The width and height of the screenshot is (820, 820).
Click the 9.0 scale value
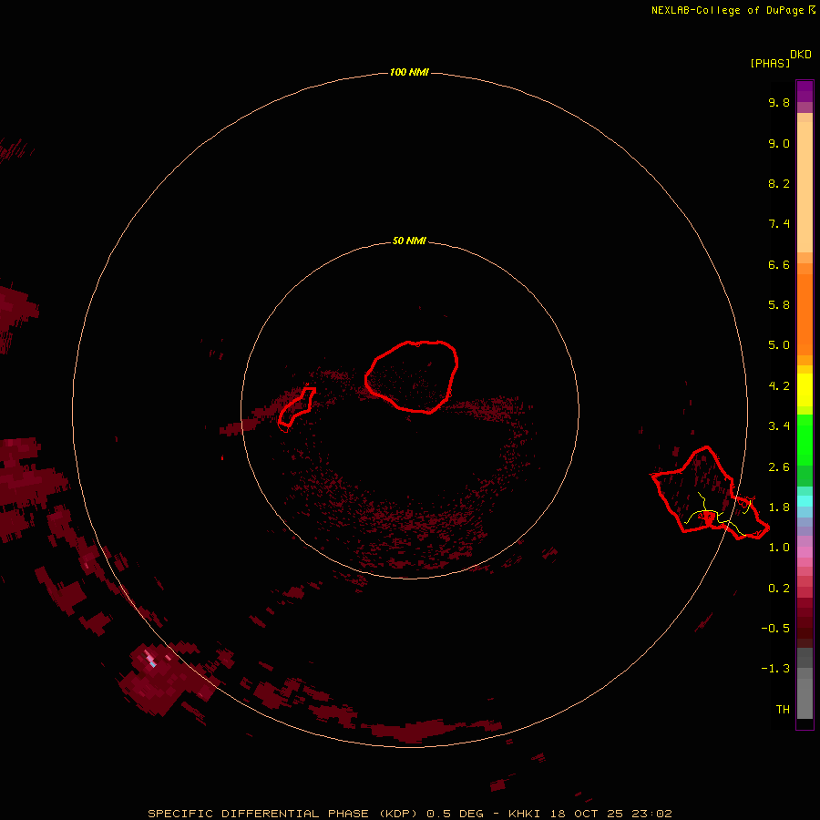[779, 143]
